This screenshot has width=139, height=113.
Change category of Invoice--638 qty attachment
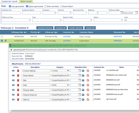tap(60, 71)
